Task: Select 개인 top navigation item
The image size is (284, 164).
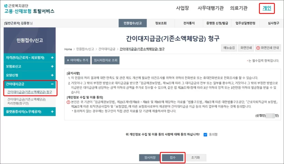Action: [x=267, y=8]
